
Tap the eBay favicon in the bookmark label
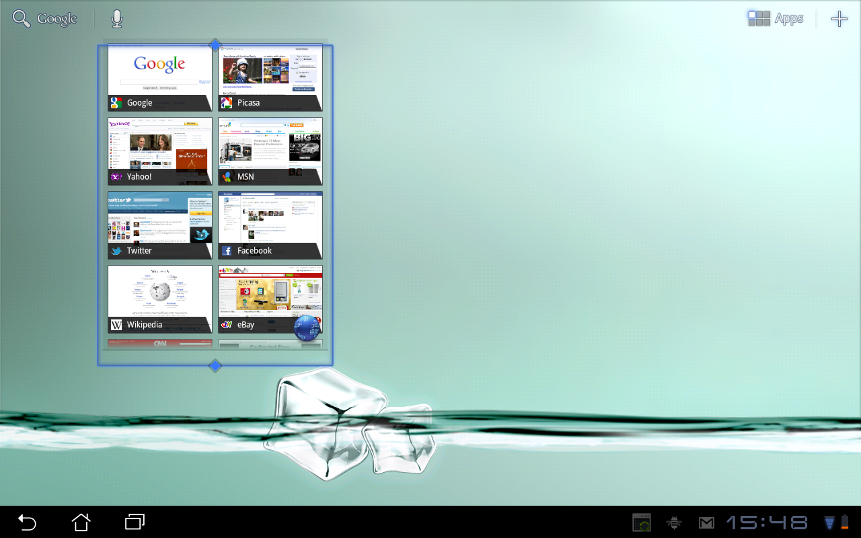(227, 325)
